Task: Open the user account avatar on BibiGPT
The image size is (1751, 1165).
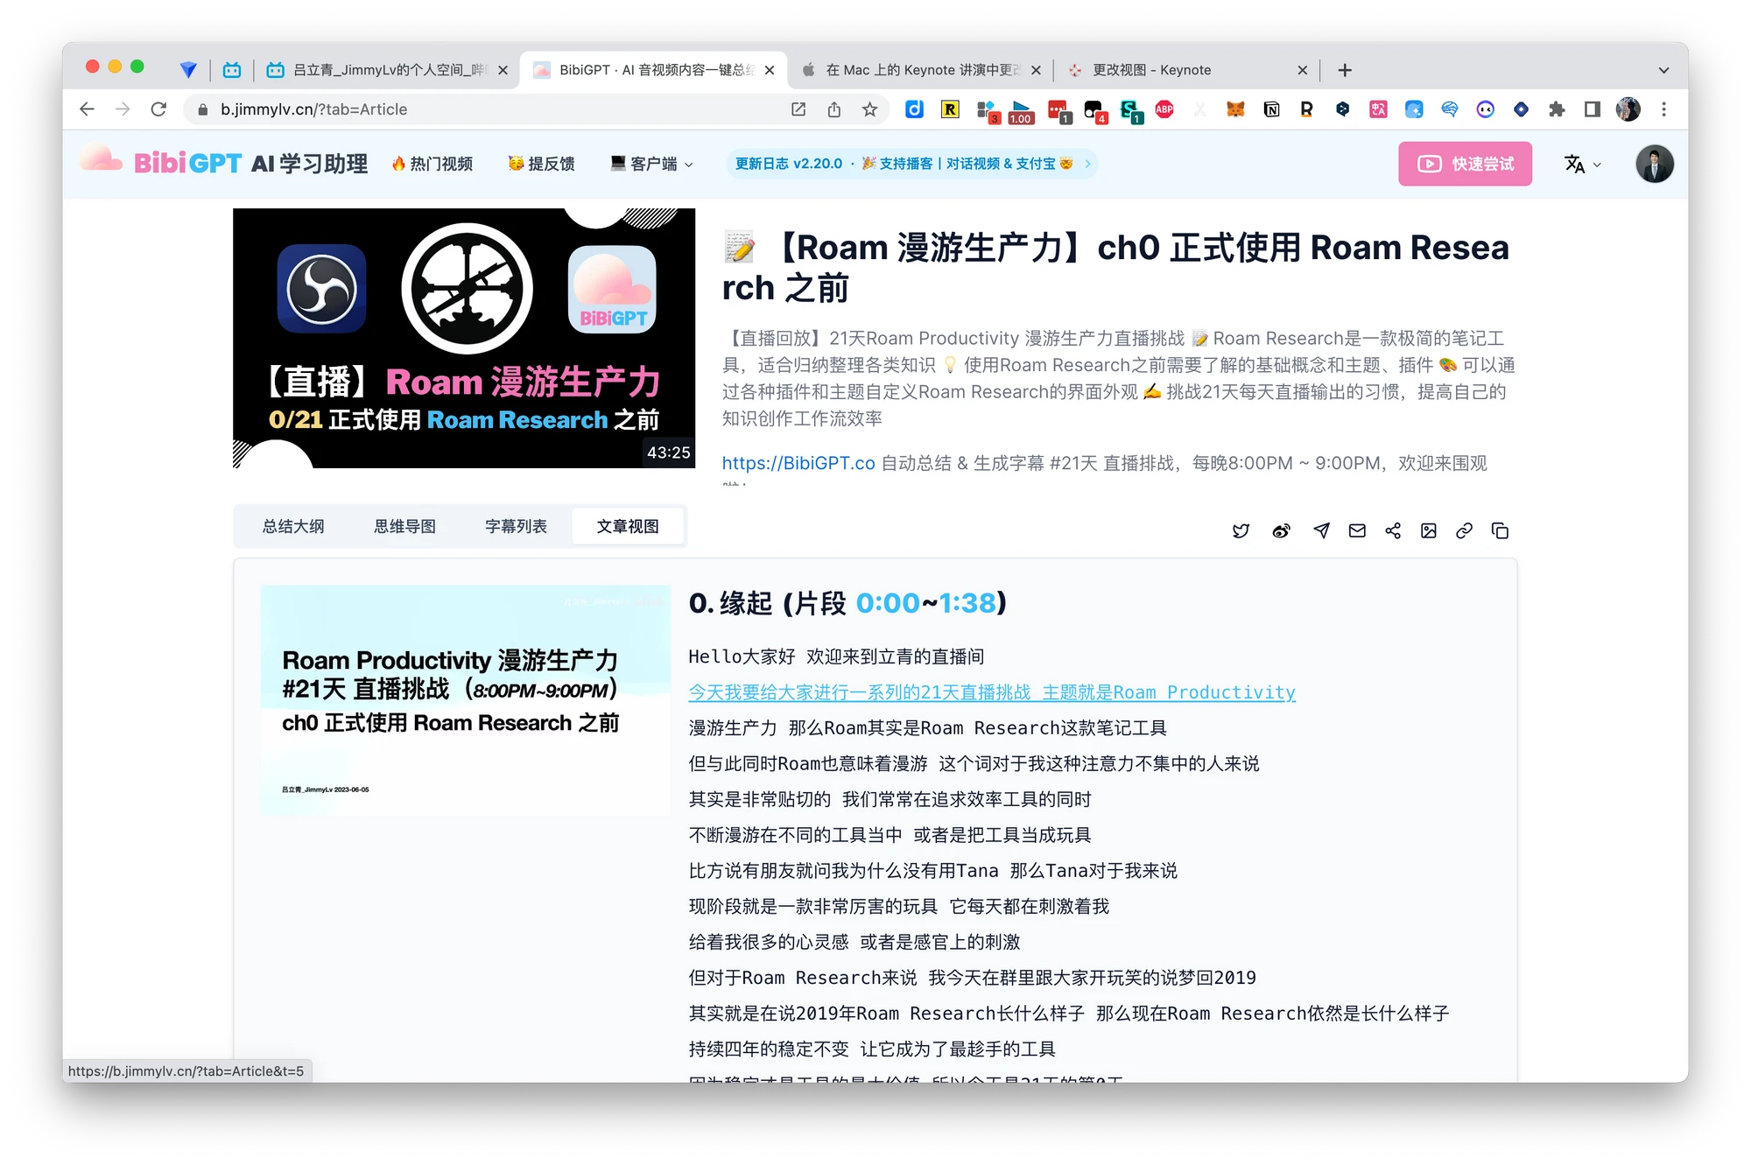Action: pos(1655,164)
